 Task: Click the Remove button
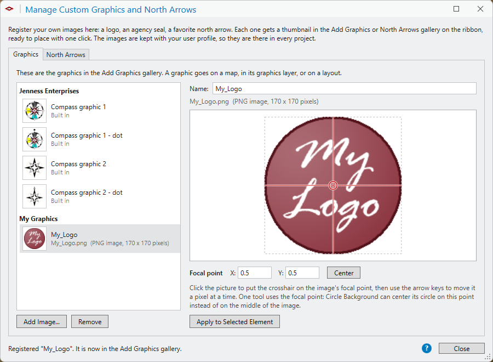coord(90,322)
